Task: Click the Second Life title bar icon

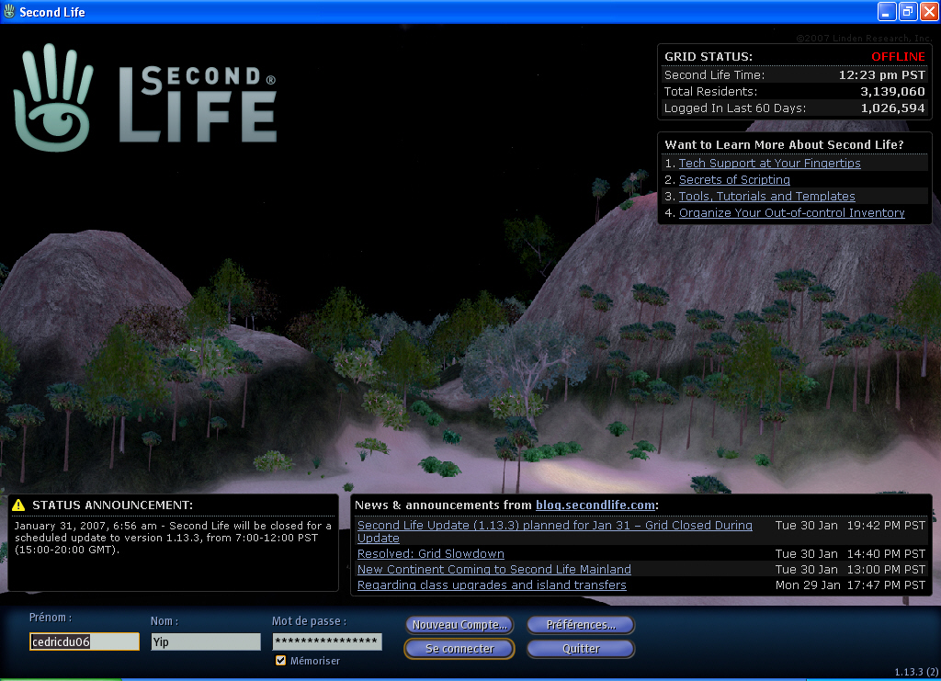Action: pos(10,12)
